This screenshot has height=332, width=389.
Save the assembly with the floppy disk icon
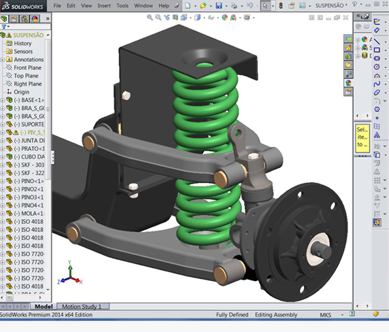click(x=219, y=5)
